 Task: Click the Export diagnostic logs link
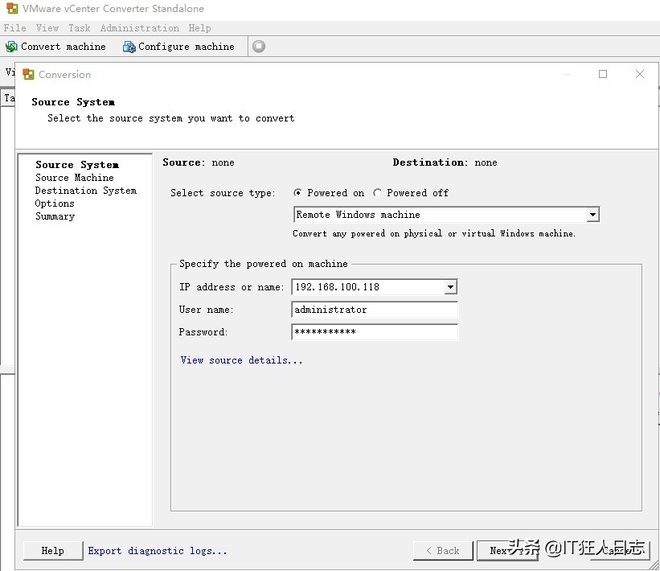[157, 551]
